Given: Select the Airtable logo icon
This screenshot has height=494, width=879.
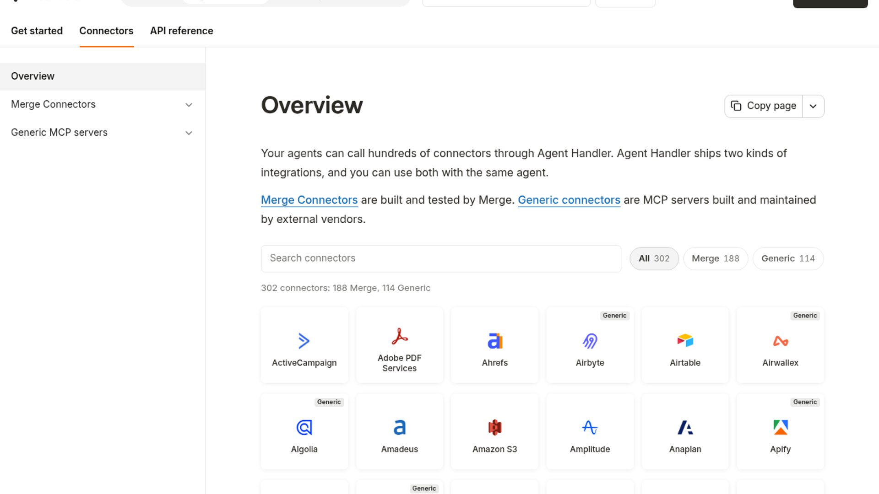Looking at the screenshot, I should click(x=685, y=341).
